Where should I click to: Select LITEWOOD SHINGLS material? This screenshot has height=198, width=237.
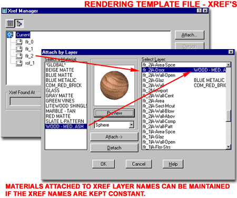(66, 106)
